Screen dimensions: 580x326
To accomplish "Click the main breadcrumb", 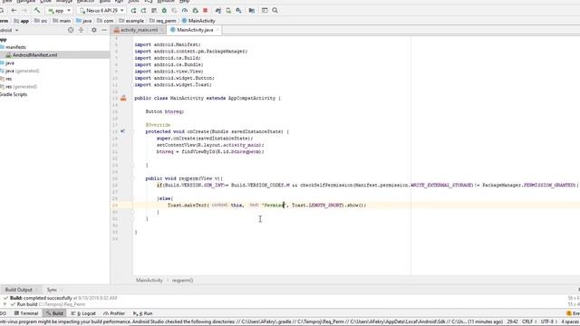I will click(x=62, y=21).
